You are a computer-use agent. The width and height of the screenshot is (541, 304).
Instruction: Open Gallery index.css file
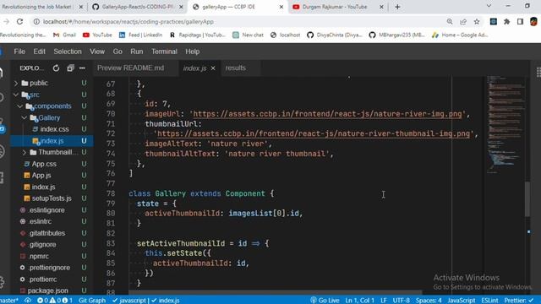(54, 129)
